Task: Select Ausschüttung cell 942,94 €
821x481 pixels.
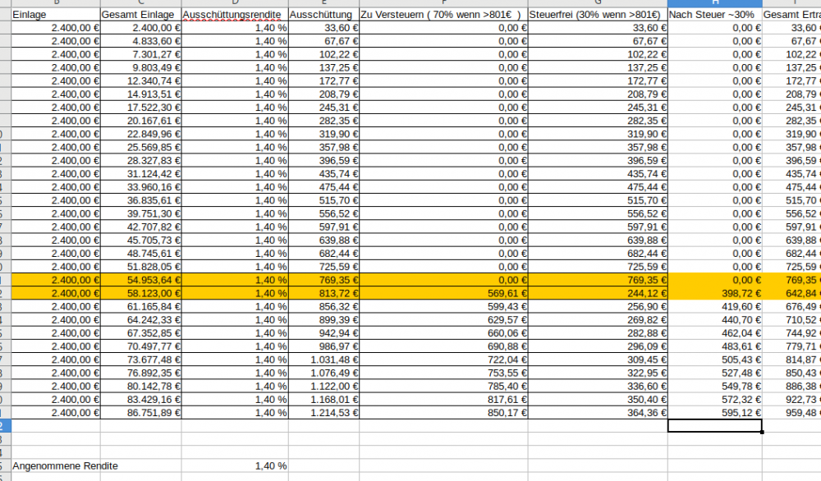Action: click(x=323, y=333)
